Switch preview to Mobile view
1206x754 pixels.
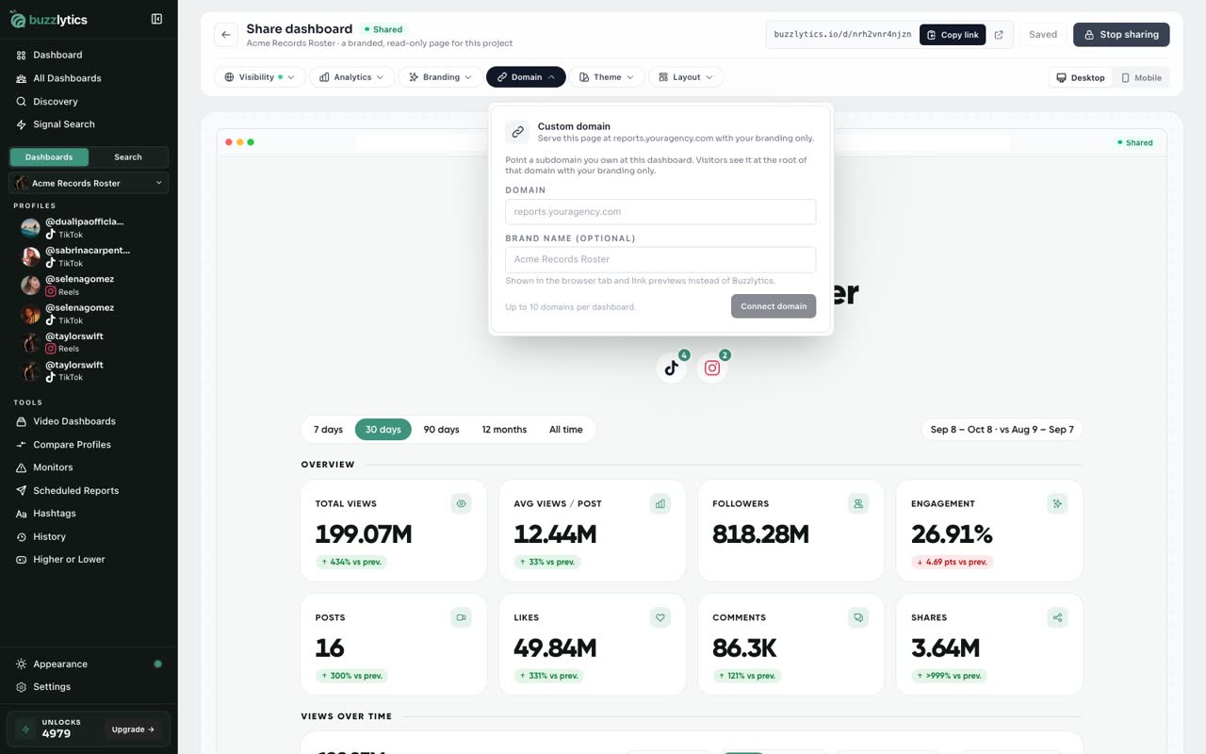(1141, 77)
